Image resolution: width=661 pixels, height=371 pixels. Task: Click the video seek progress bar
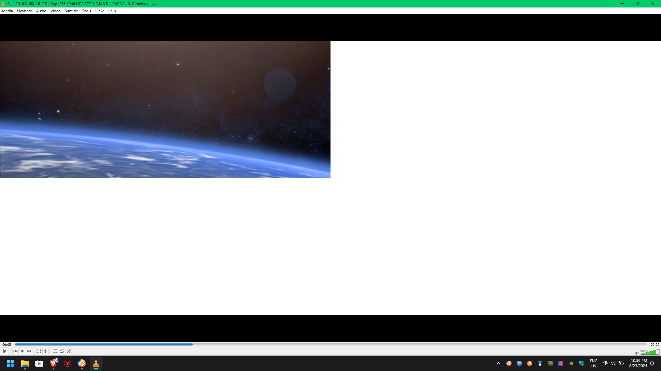click(x=330, y=344)
